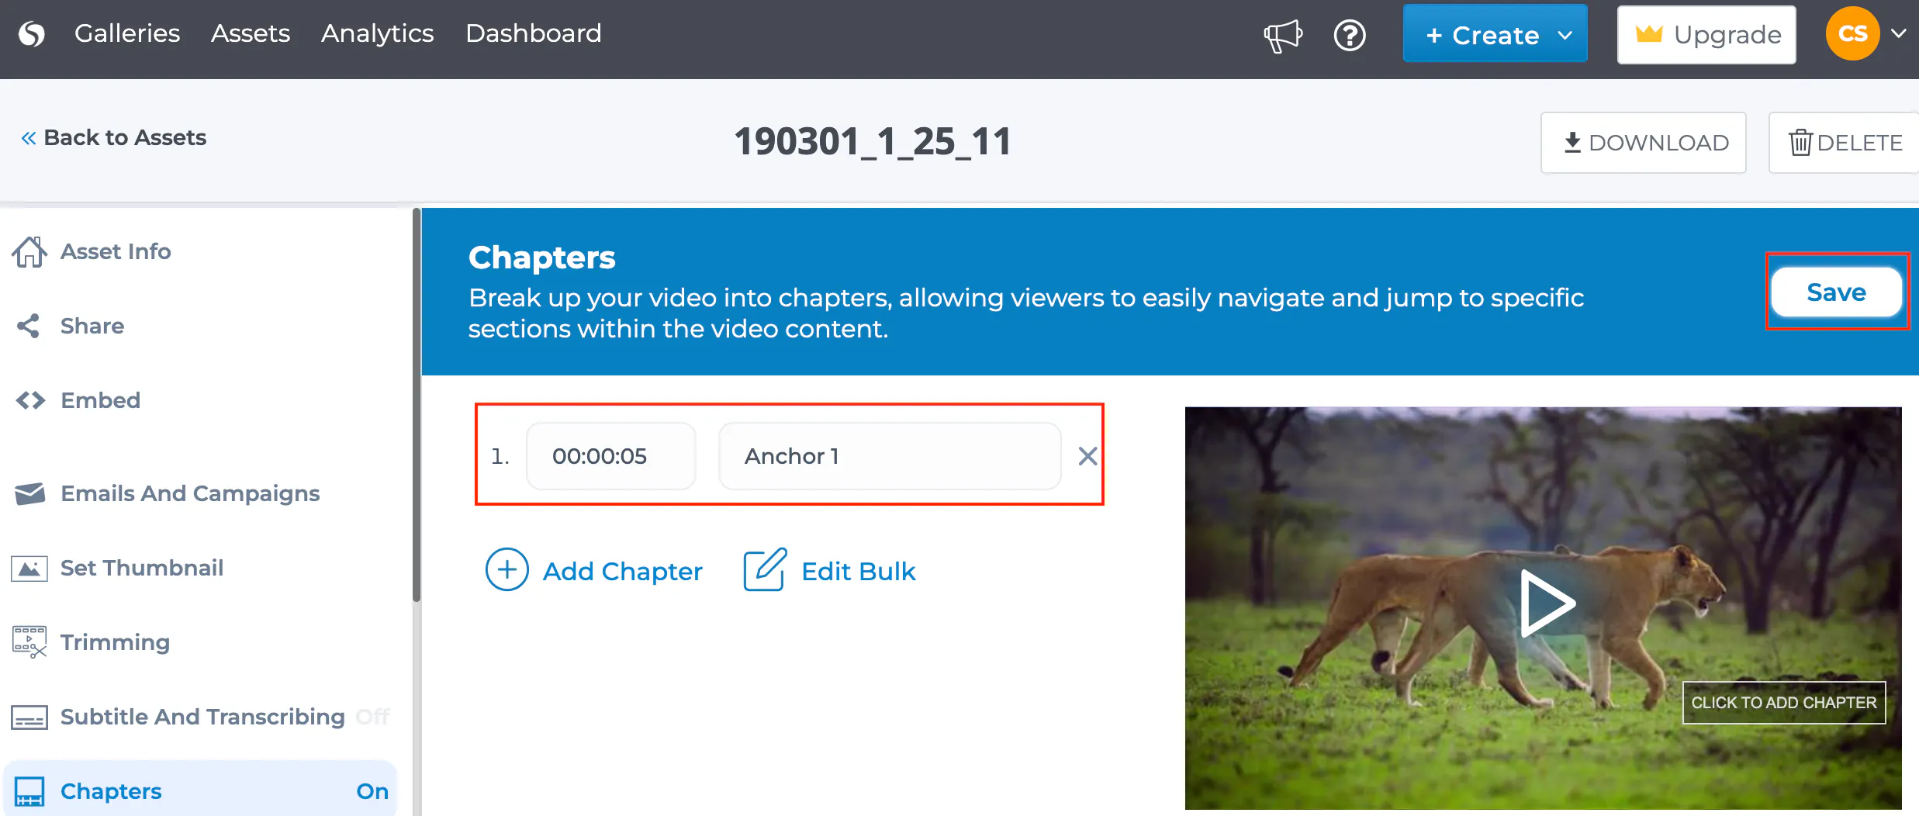This screenshot has height=816, width=1919.
Task: Open the help question mark icon
Action: [1350, 35]
